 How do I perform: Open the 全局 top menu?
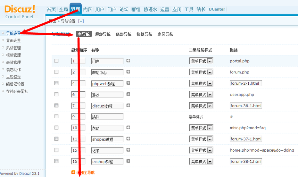click(63, 9)
